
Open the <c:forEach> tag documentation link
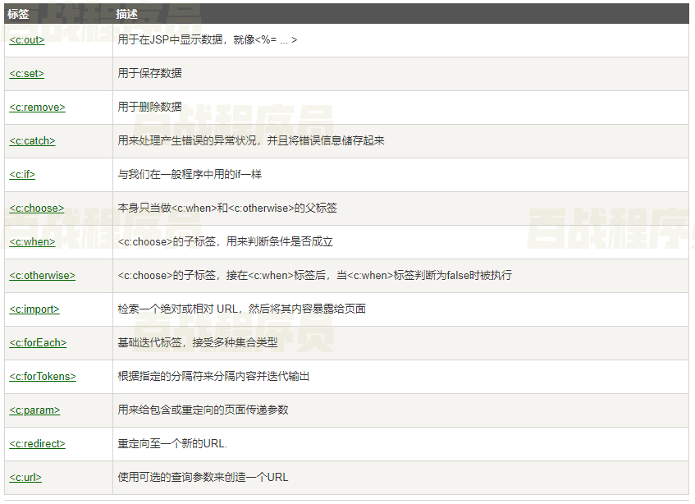click(x=38, y=342)
